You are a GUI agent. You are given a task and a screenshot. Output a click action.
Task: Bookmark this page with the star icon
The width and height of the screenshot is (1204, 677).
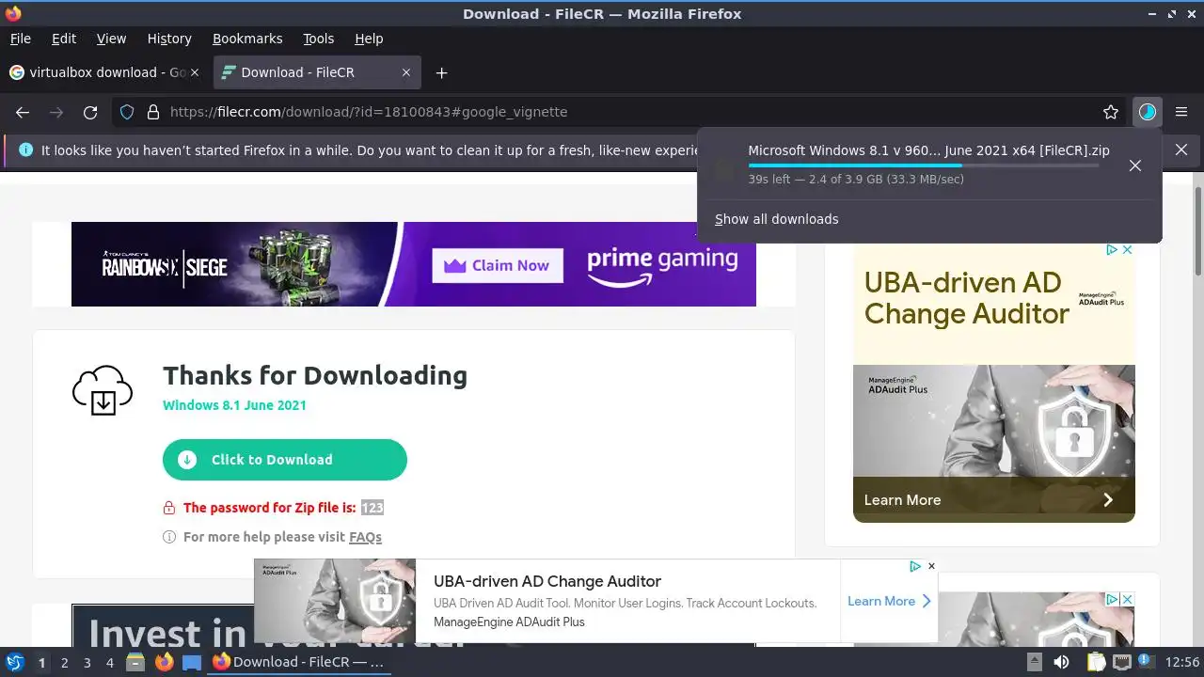click(1111, 112)
